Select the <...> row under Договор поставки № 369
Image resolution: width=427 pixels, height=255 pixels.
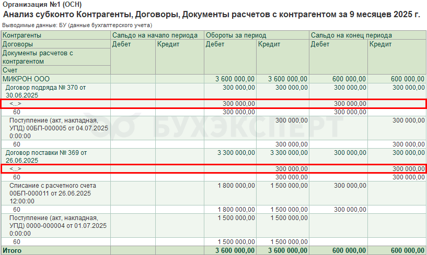click(213, 169)
